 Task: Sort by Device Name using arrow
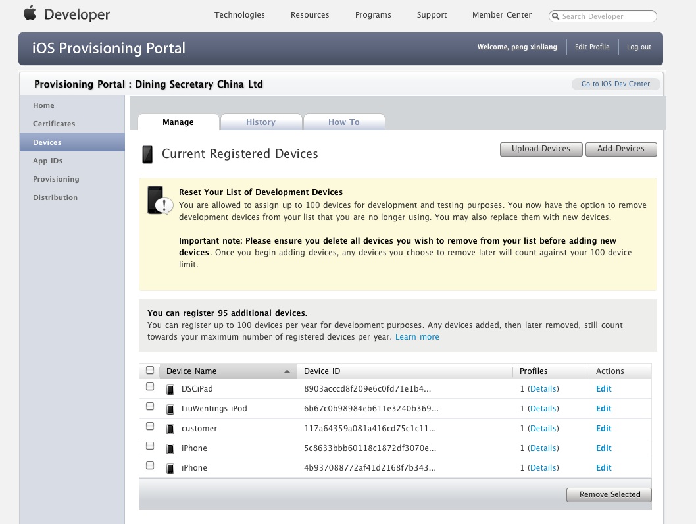[x=287, y=371]
